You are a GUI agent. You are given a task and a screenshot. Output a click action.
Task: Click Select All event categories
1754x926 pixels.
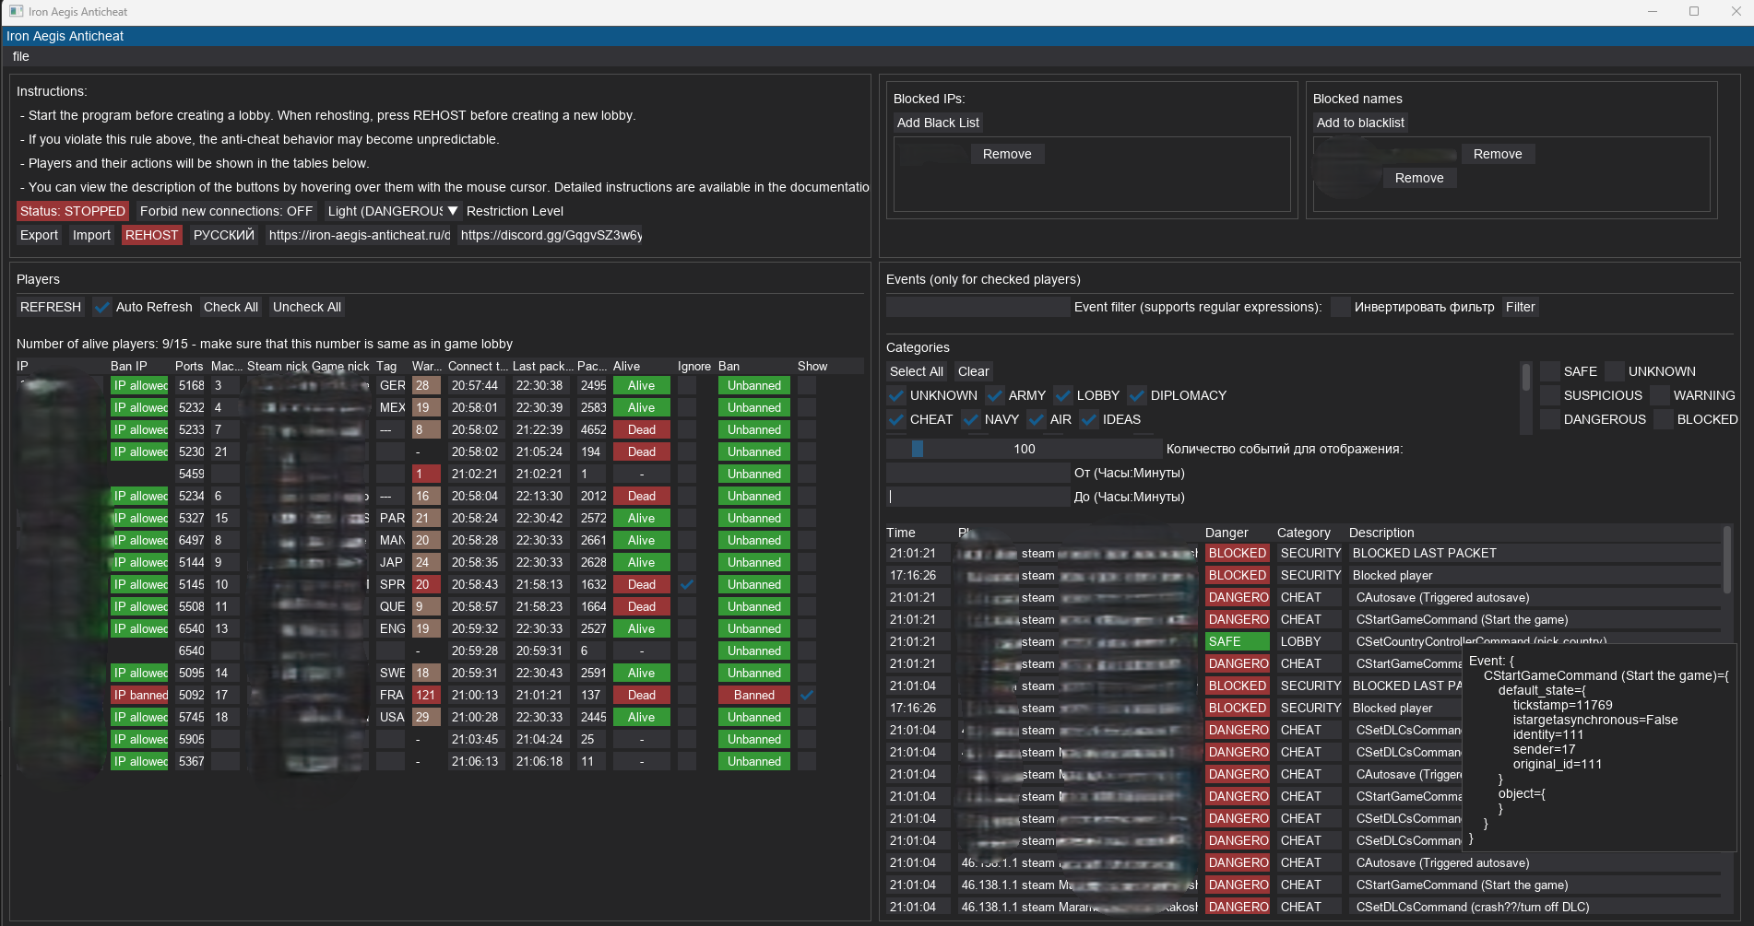tap(916, 371)
